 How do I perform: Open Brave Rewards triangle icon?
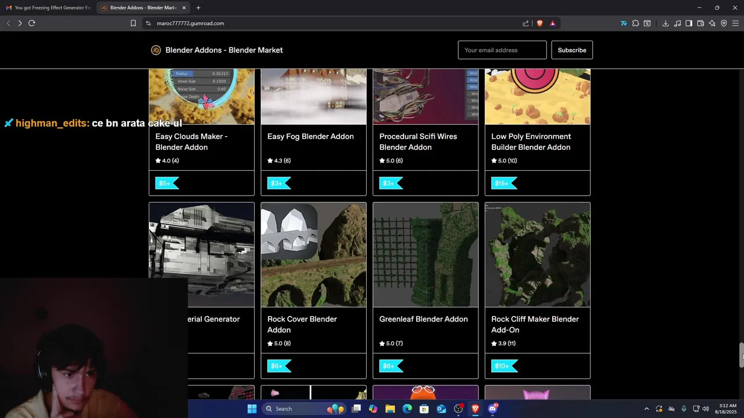(553, 23)
